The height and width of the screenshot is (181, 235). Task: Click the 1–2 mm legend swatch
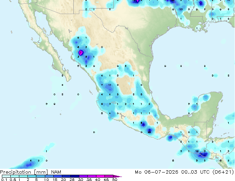[x=23, y=176]
